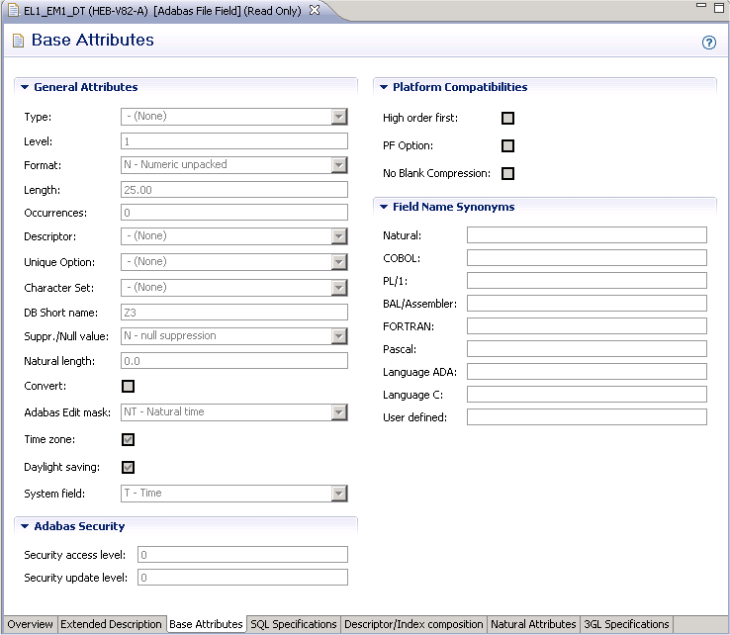This screenshot has height=635, width=730.
Task: Collapse the General Attributes section
Action: (x=25, y=87)
